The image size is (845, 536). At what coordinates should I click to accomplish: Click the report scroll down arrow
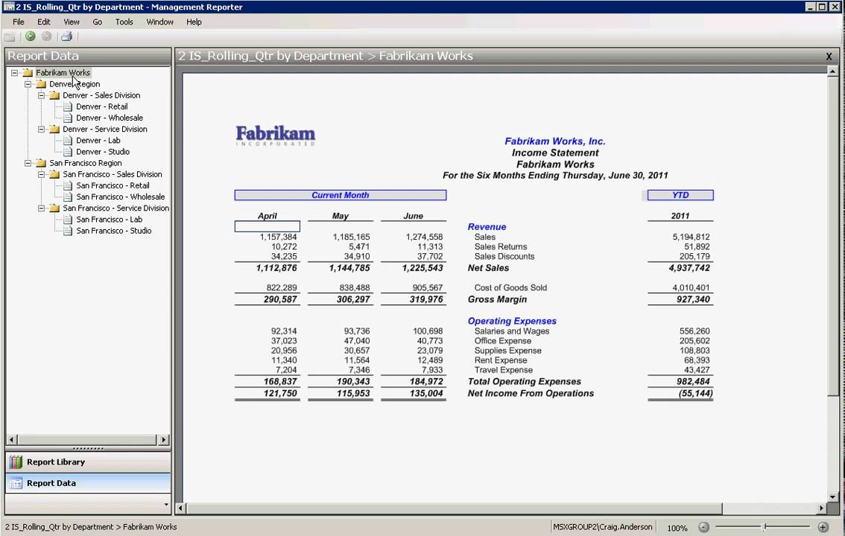[832, 497]
